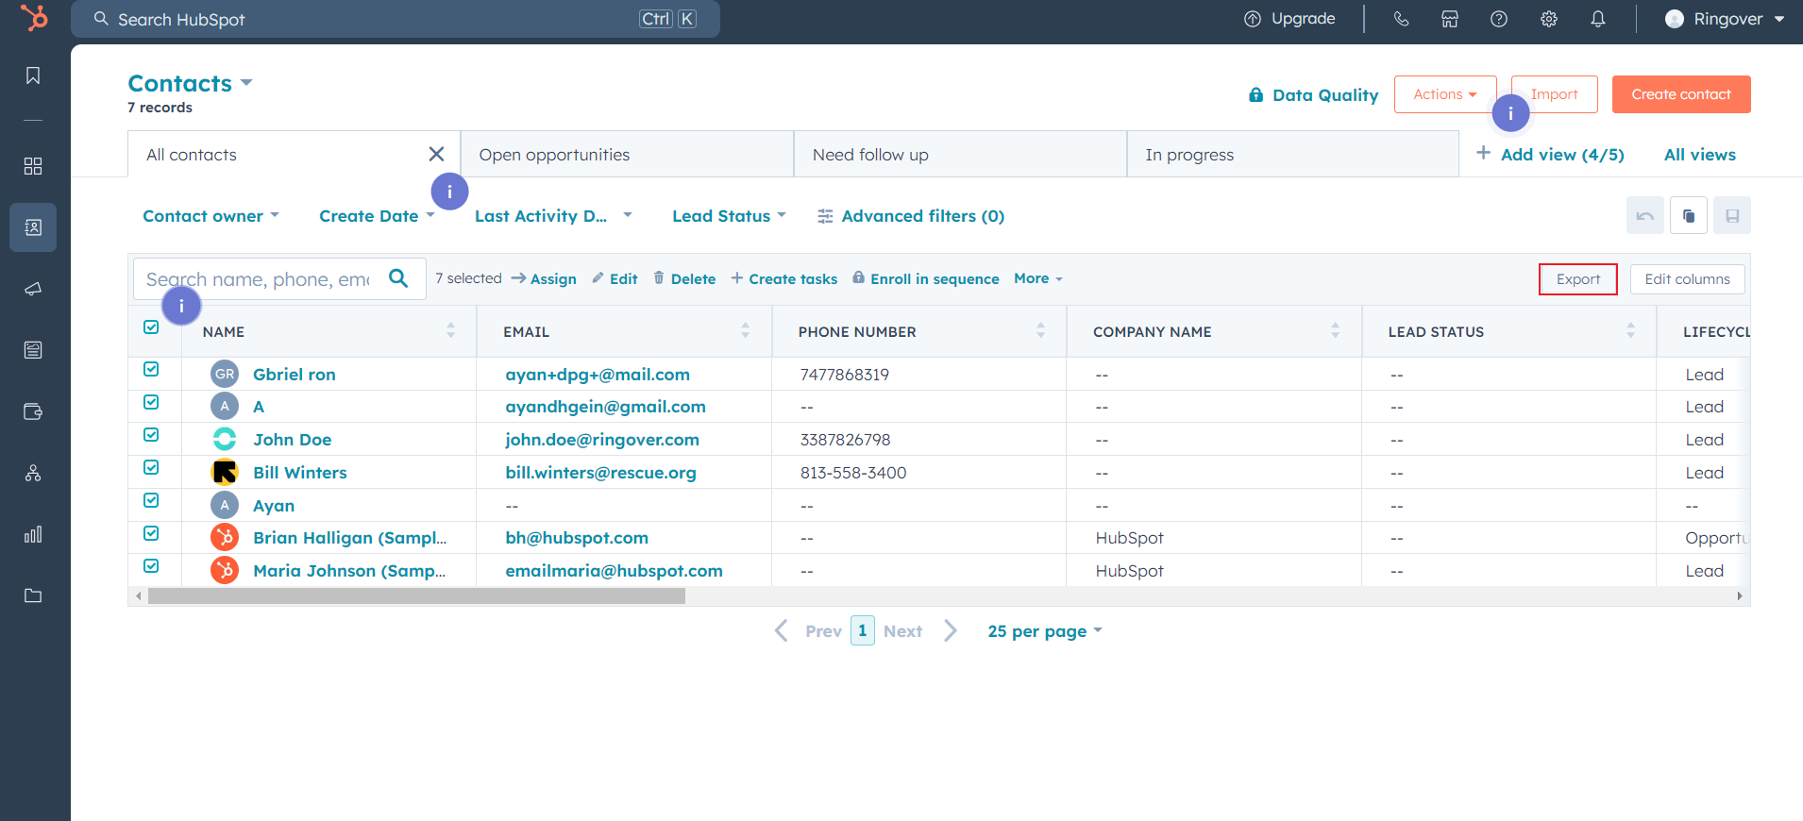The width and height of the screenshot is (1803, 821).
Task: Open the Reporting bar chart sidebar icon
Action: [33, 534]
